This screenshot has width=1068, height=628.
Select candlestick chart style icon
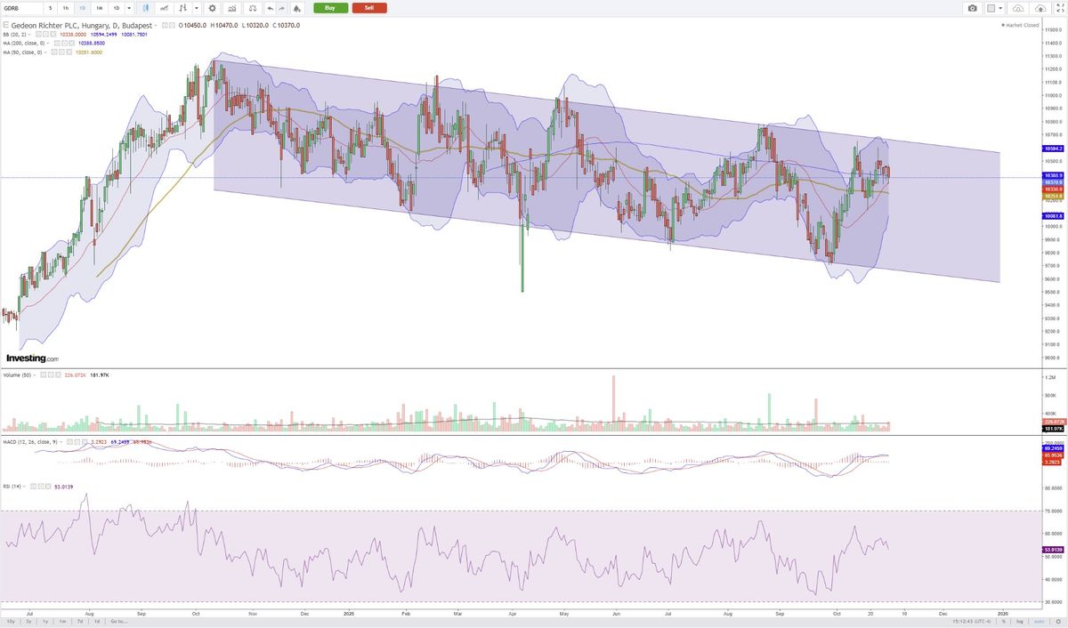pyautogui.click(x=146, y=8)
